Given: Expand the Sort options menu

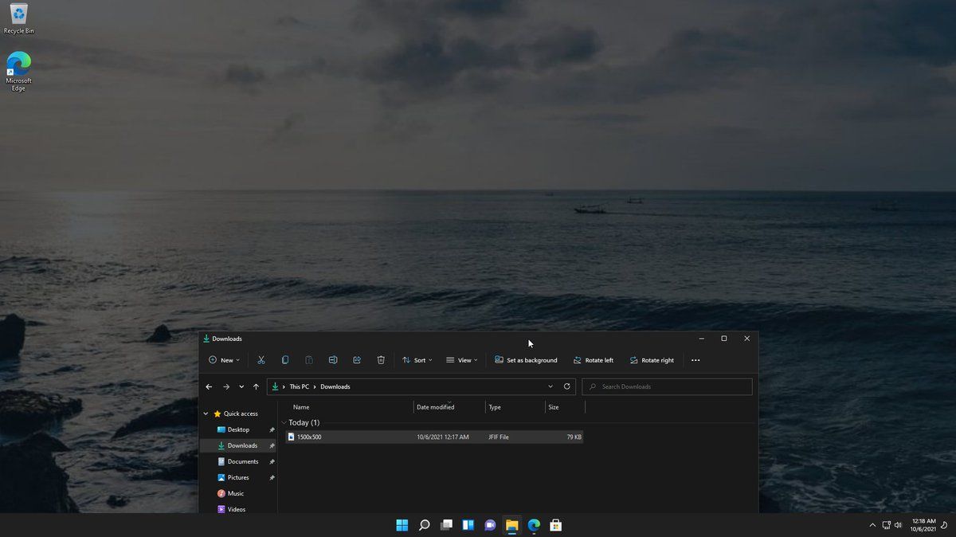Looking at the screenshot, I should tap(417, 360).
